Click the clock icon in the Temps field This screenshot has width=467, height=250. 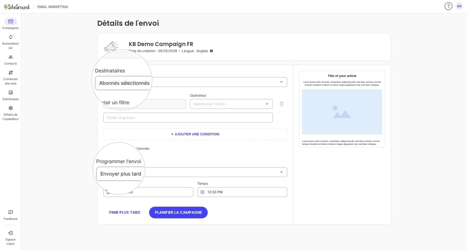point(202,192)
